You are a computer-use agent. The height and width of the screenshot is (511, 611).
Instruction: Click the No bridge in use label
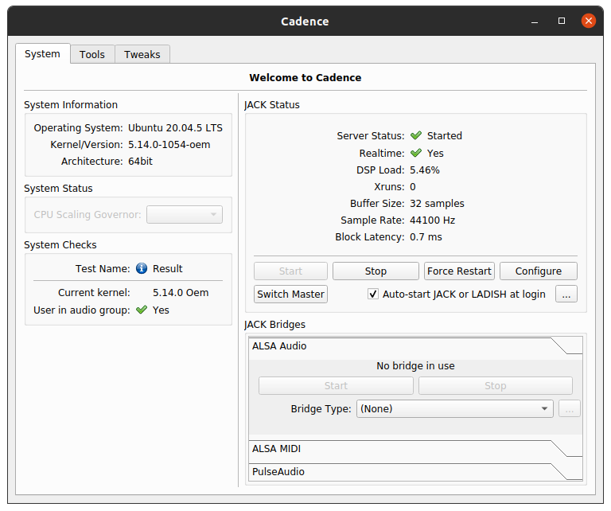point(415,366)
